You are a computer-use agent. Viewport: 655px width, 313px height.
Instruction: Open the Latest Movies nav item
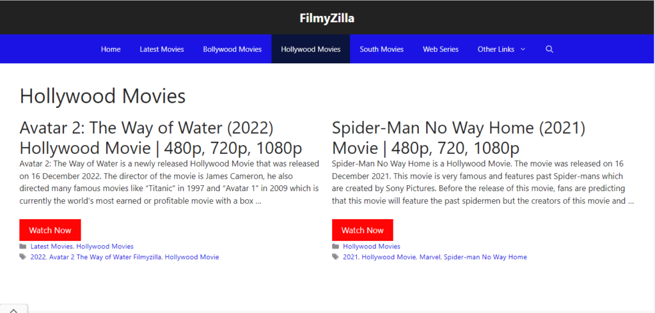pyautogui.click(x=162, y=49)
